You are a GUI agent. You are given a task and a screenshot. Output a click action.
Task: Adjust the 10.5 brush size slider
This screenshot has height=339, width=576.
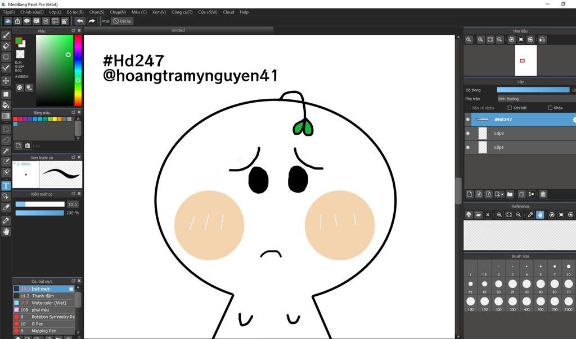40,204
